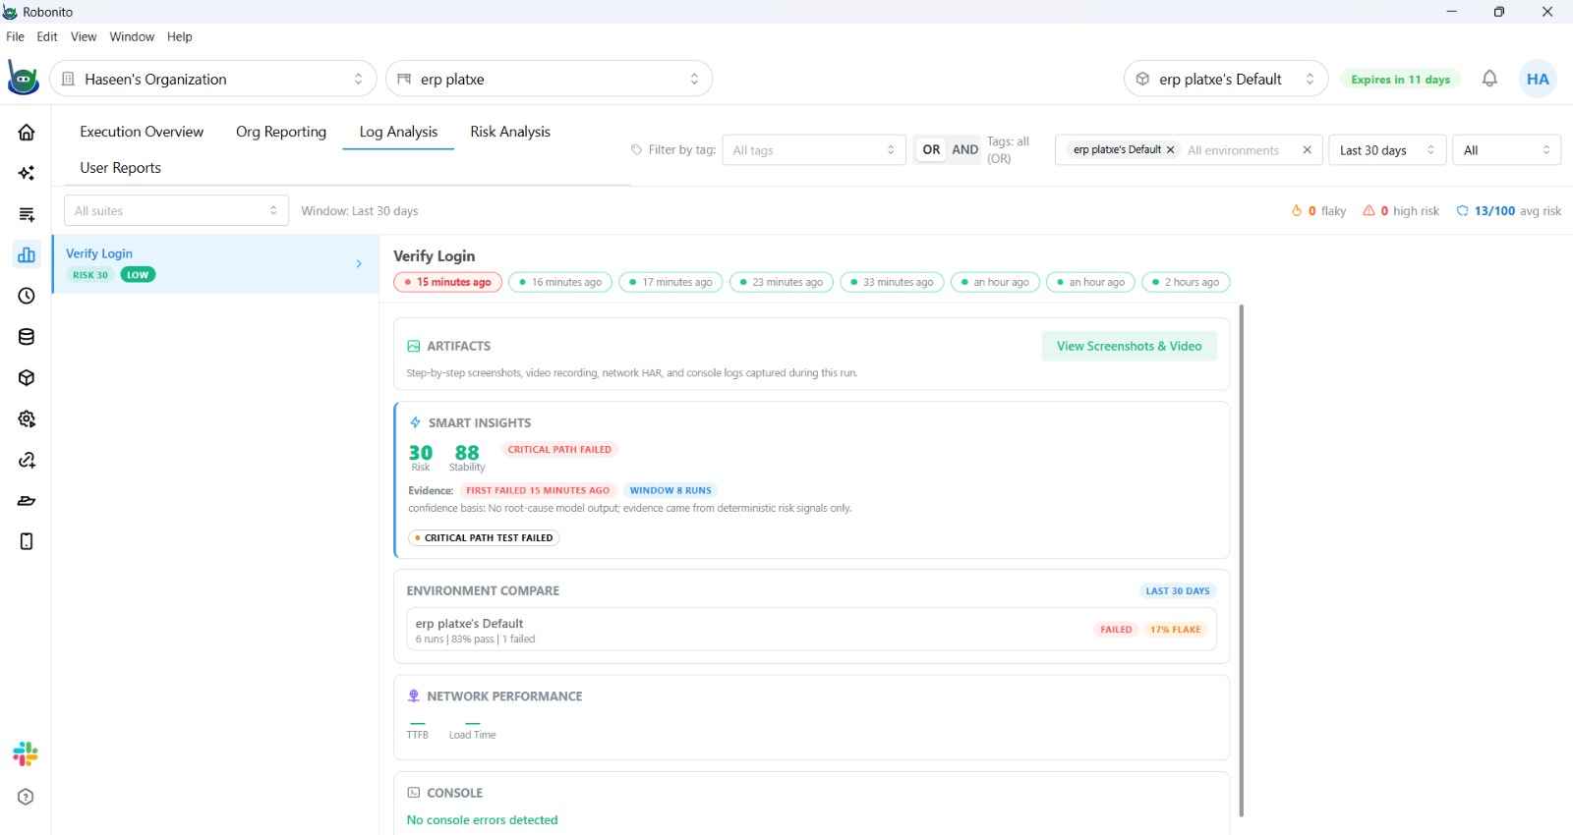The image size is (1573, 835).
Task: Open the clock schedule sidebar icon
Action: (x=27, y=296)
